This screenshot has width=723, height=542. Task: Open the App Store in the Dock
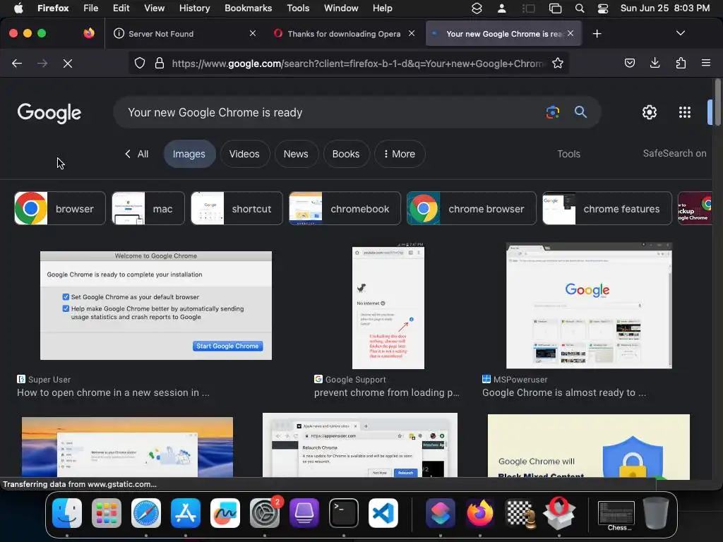(x=186, y=513)
